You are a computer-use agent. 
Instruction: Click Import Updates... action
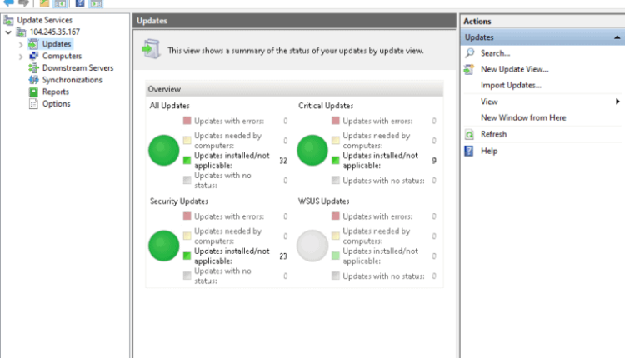(511, 85)
